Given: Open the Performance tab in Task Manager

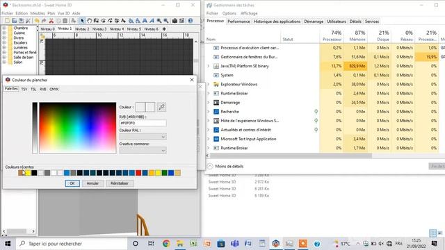Looking at the screenshot, I should (x=238, y=22).
